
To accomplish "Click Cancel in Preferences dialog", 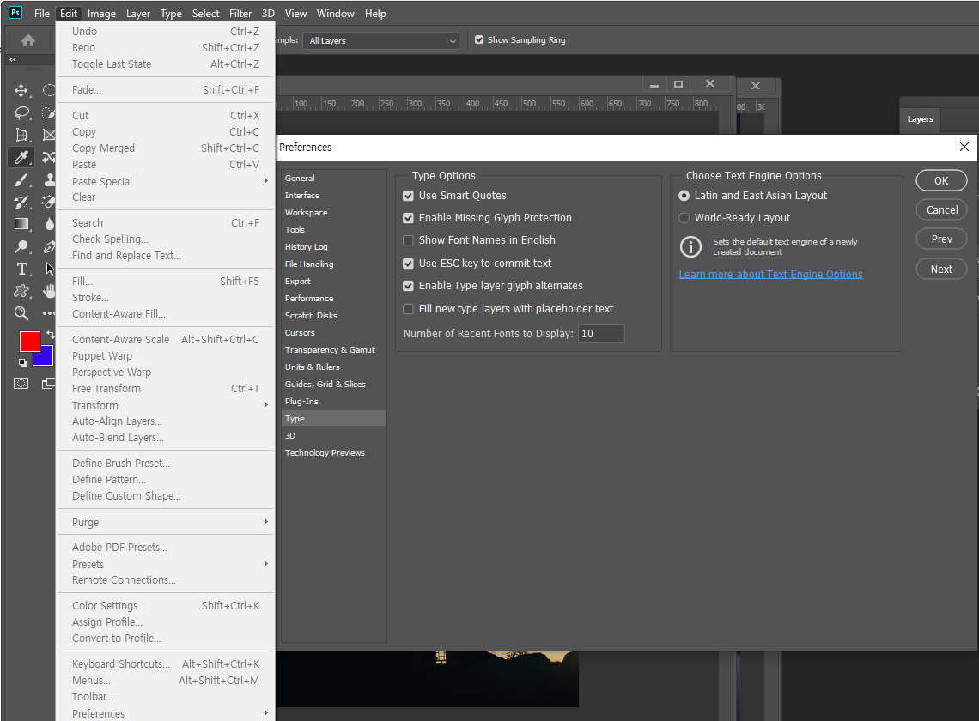I will 941,209.
